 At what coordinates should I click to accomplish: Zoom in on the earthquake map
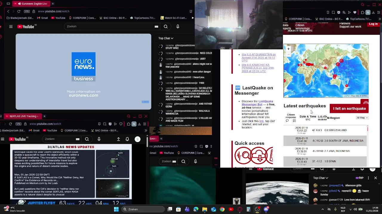click(x=288, y=49)
